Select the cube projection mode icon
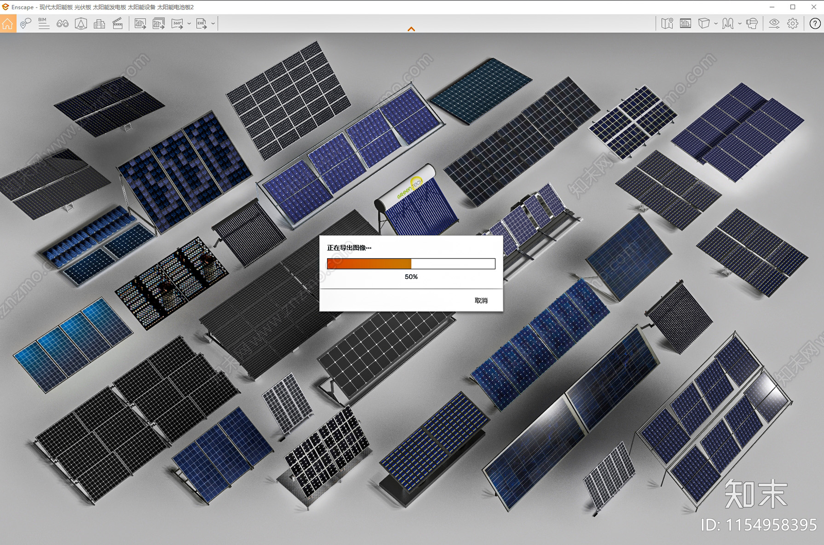The image size is (824, 545). pos(704,24)
